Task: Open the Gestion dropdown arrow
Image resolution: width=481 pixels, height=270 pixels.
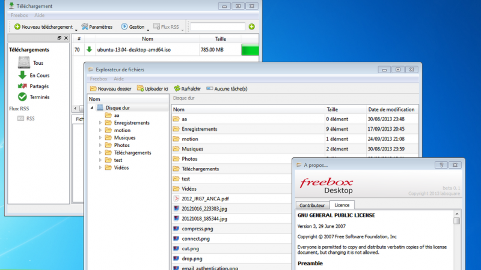Action: click(148, 30)
